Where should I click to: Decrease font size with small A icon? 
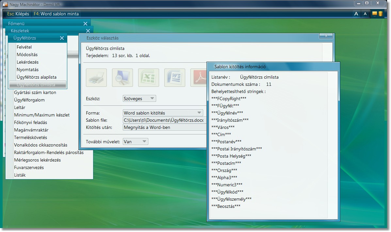(365, 14)
